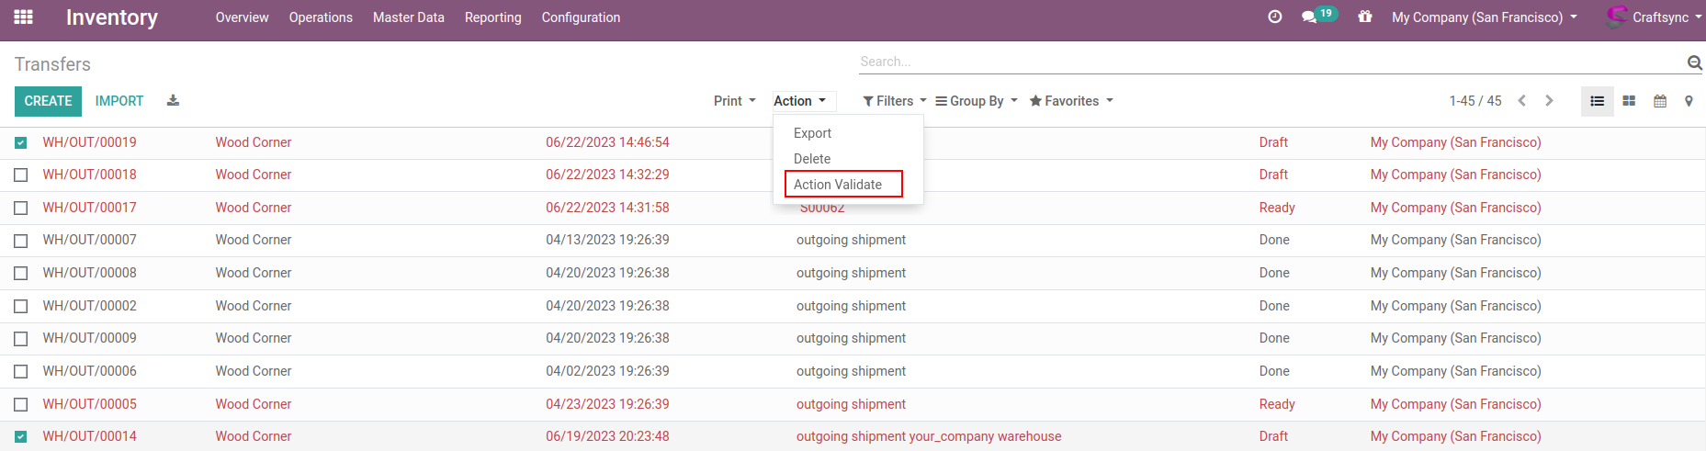Click the gift icon in top bar
The height and width of the screenshot is (451, 1706).
[1365, 17]
